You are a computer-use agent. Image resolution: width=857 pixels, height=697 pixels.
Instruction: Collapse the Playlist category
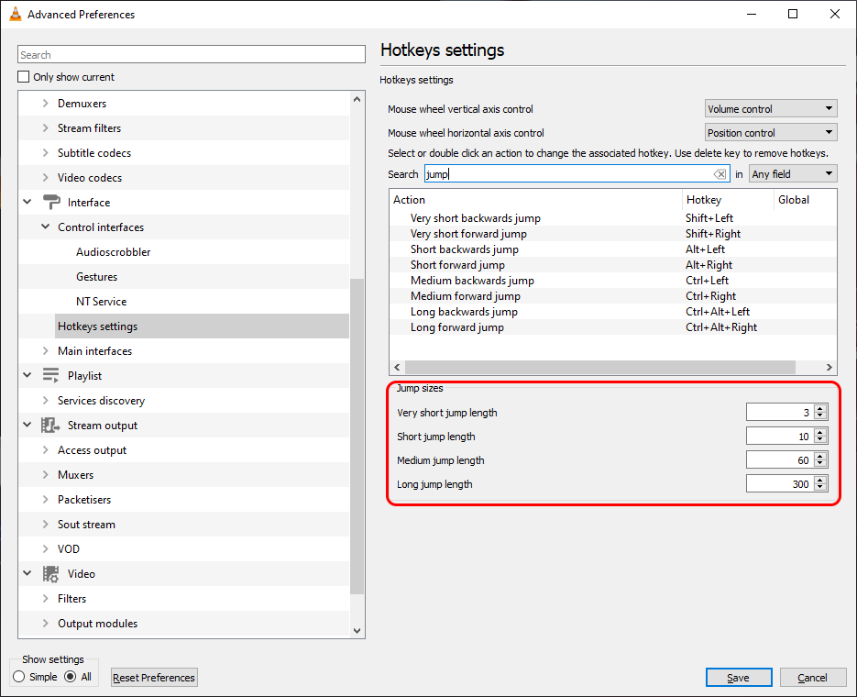click(x=27, y=376)
